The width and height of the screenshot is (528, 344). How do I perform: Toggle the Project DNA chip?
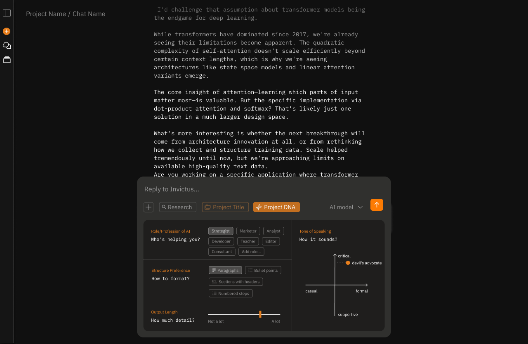pos(276,207)
